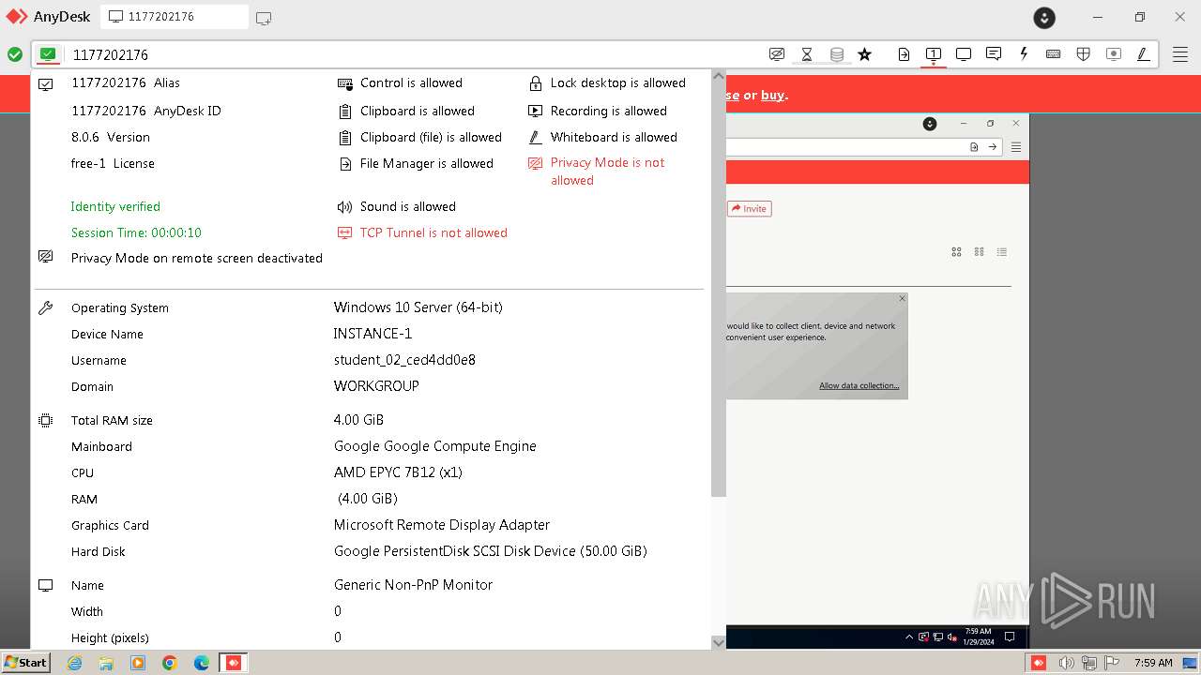The width and height of the screenshot is (1201, 675).
Task: Open the Windows Start button
Action: click(25, 663)
